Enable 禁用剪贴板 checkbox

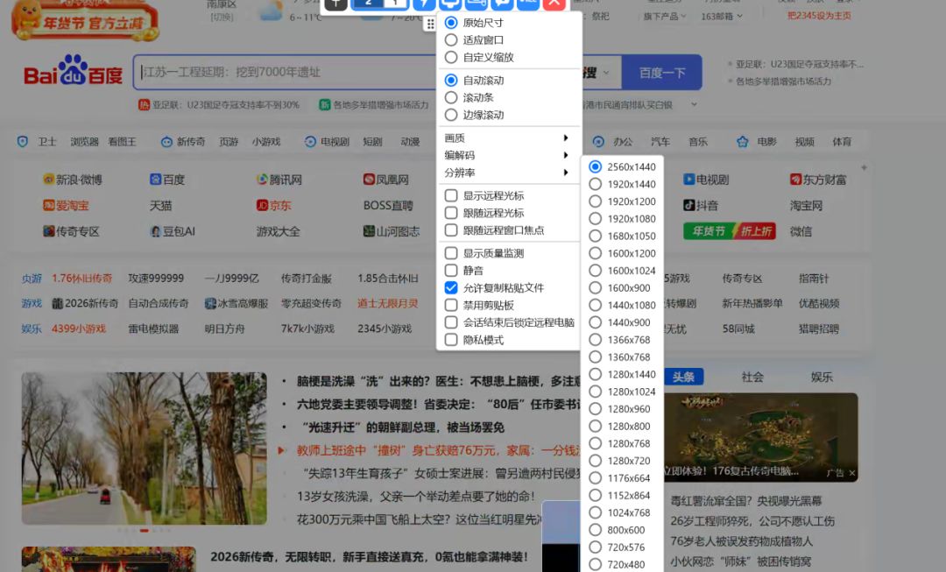[451, 306]
